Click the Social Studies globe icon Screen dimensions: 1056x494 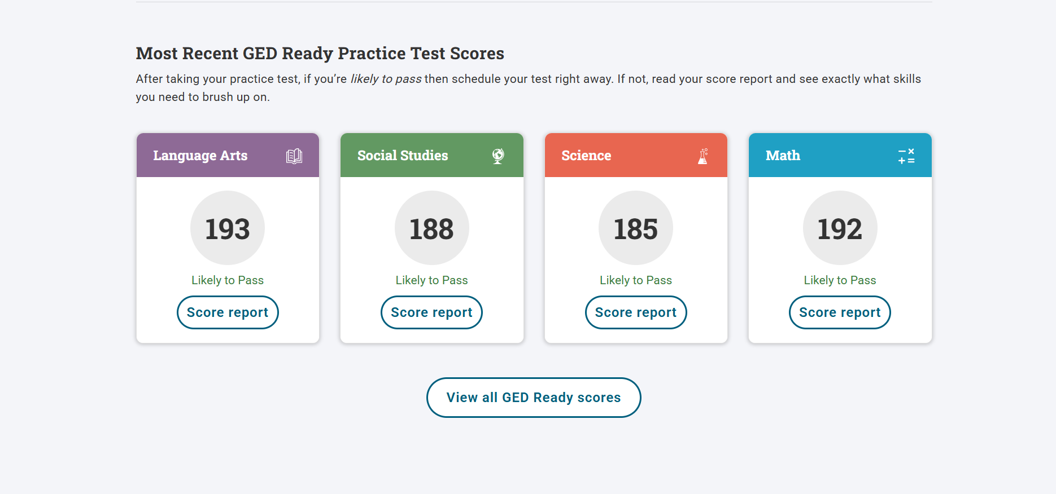click(x=498, y=156)
